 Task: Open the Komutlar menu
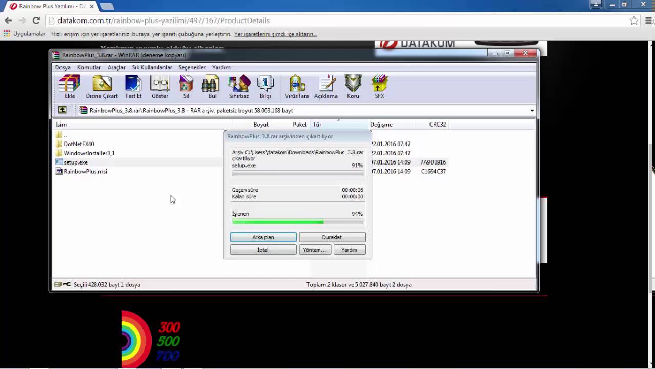click(89, 67)
